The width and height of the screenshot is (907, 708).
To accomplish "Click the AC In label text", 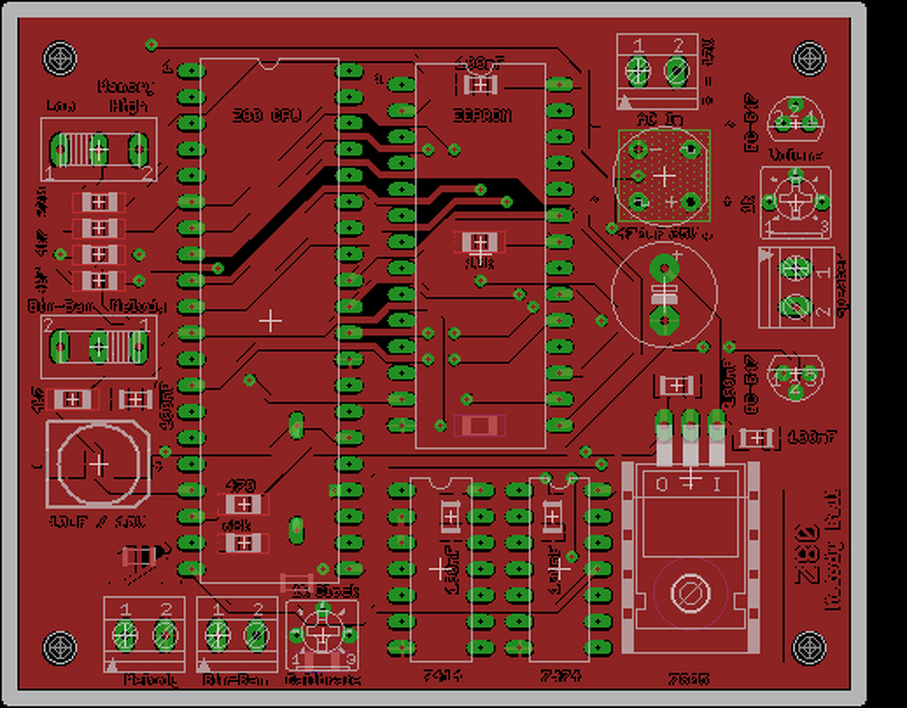I will click(659, 119).
